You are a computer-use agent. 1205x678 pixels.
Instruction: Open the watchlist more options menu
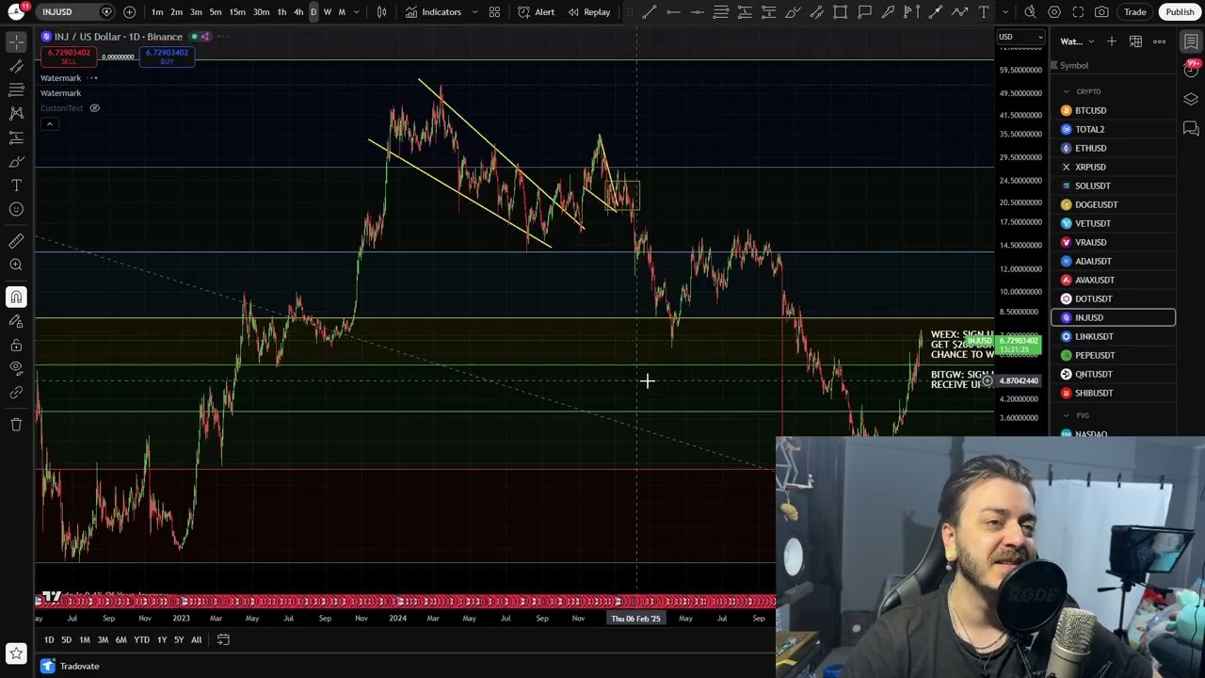(1160, 41)
